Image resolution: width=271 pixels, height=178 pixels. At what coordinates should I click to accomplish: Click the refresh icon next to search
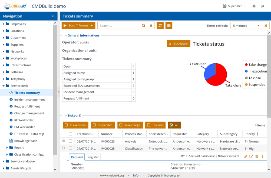pyautogui.click(x=160, y=26)
